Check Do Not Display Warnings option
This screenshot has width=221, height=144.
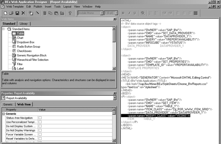click(40, 130)
